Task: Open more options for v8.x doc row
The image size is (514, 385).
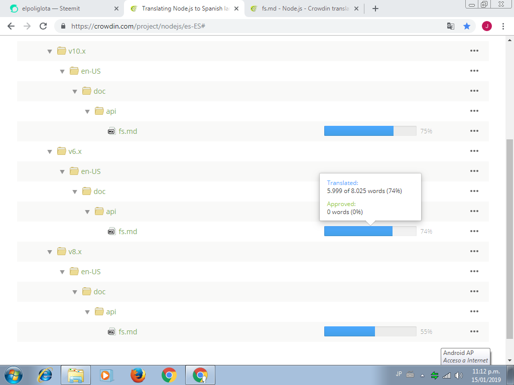Action: 474,291
